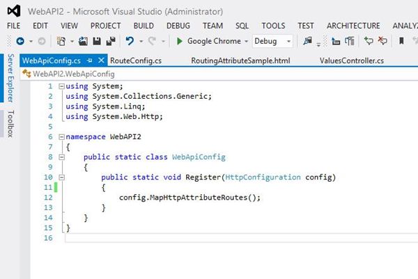Viewport: 418px width, 279px height.
Task: Switch to the RouteConfig.cs tab
Action: click(x=136, y=61)
